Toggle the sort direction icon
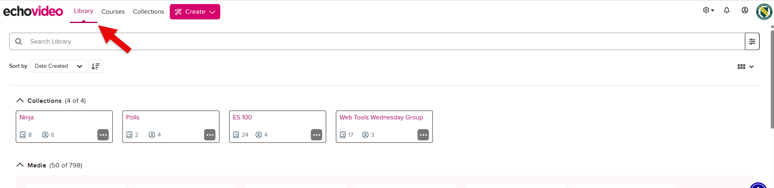 tap(95, 66)
